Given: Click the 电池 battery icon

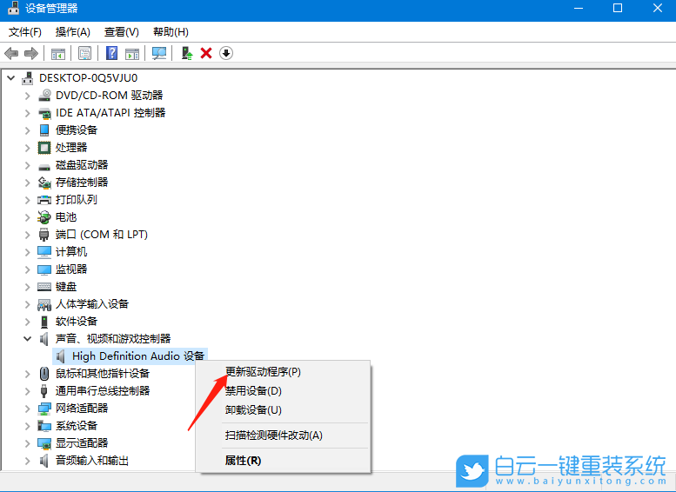Looking at the screenshot, I should coord(44,217).
